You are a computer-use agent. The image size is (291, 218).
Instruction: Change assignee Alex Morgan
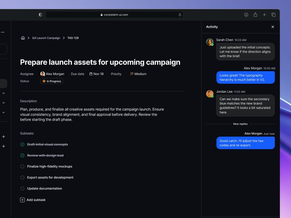pyautogui.click(x=52, y=74)
